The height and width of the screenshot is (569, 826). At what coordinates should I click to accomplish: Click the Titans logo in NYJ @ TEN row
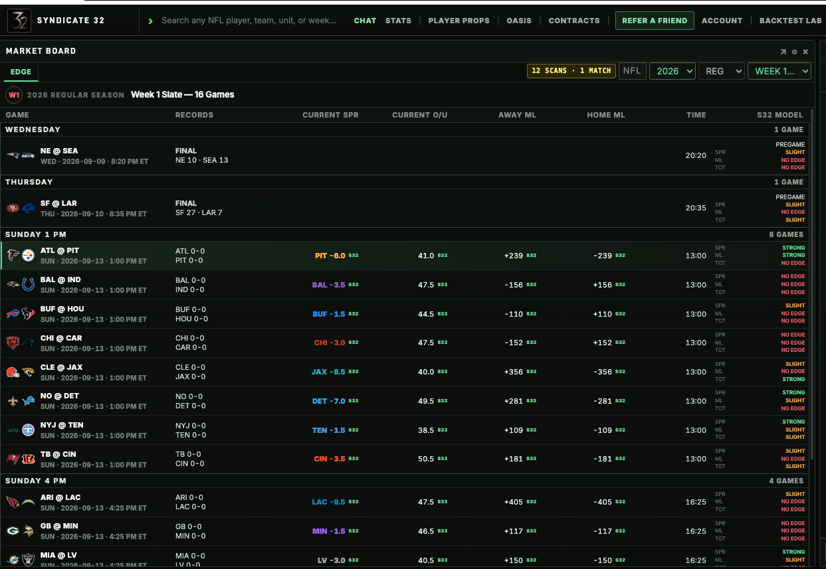[x=28, y=430]
